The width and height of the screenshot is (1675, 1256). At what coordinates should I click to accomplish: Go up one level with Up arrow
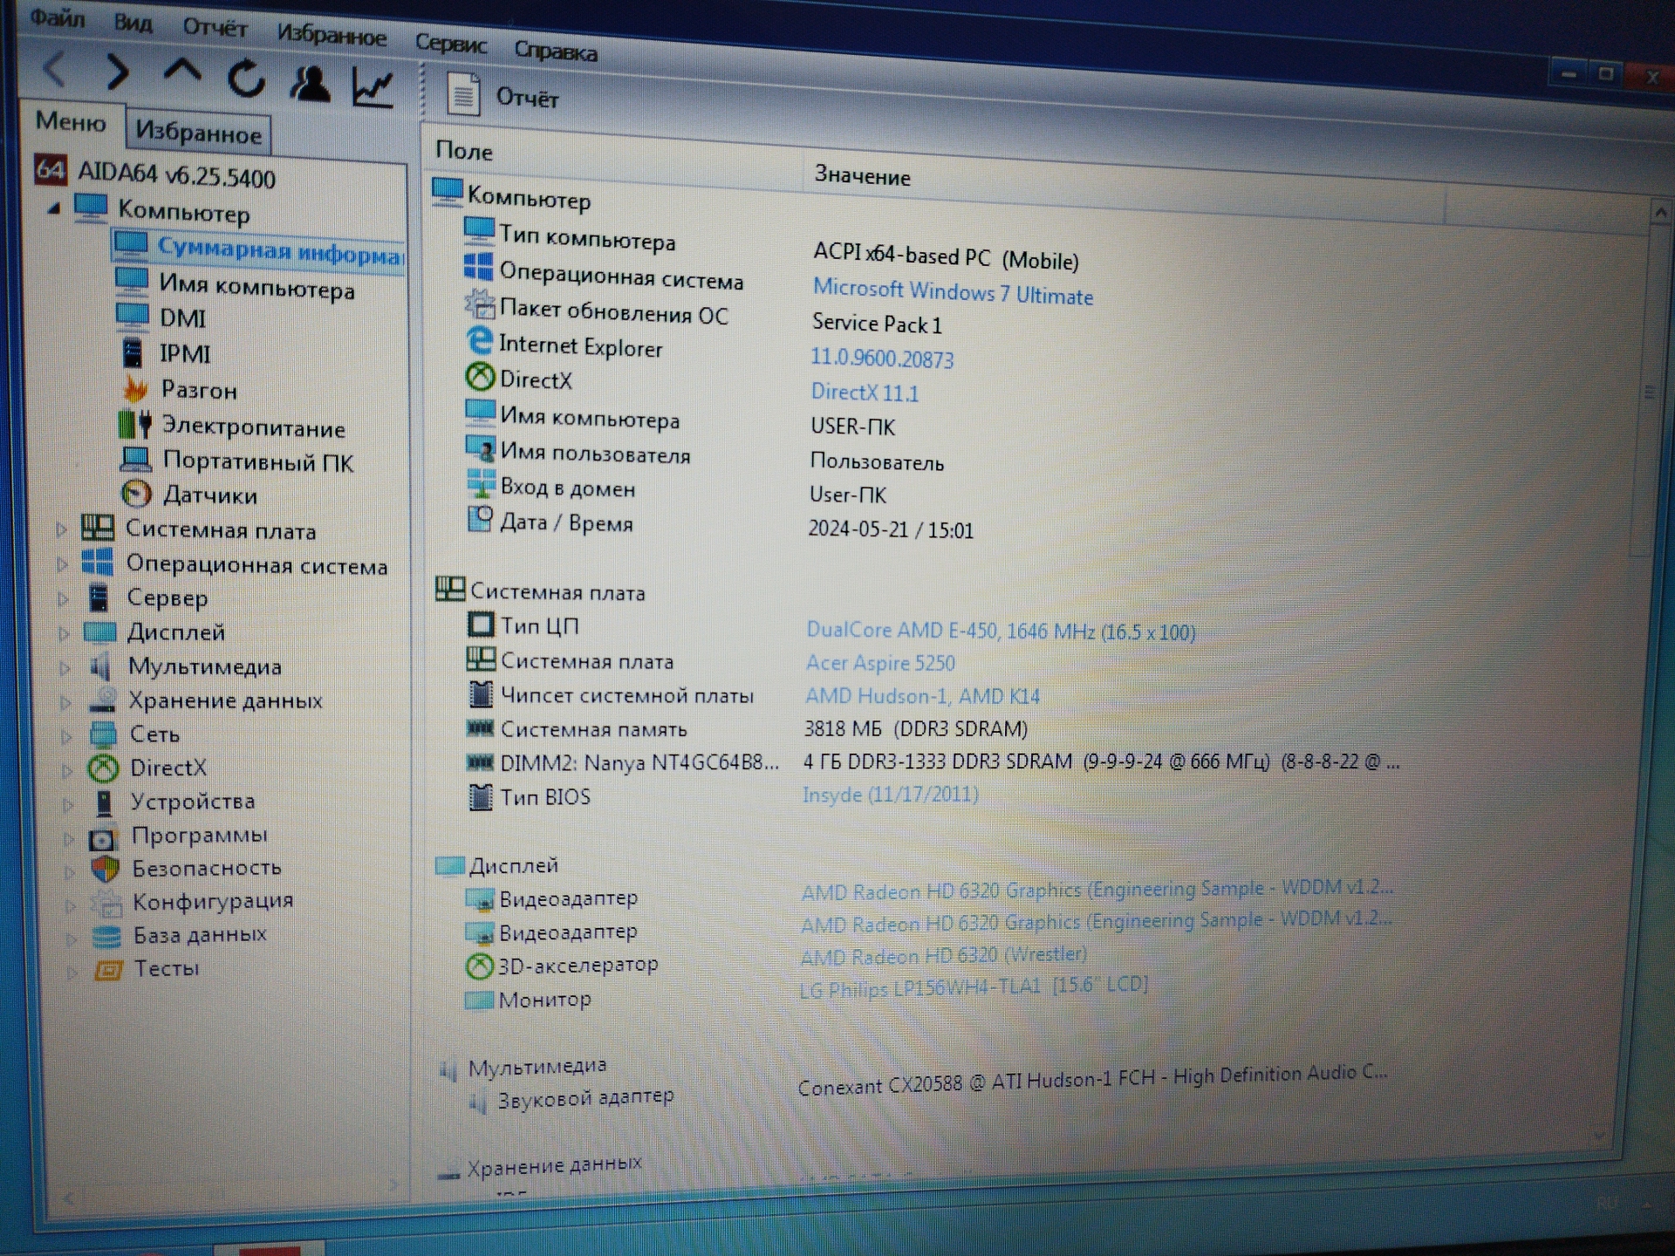pos(181,72)
